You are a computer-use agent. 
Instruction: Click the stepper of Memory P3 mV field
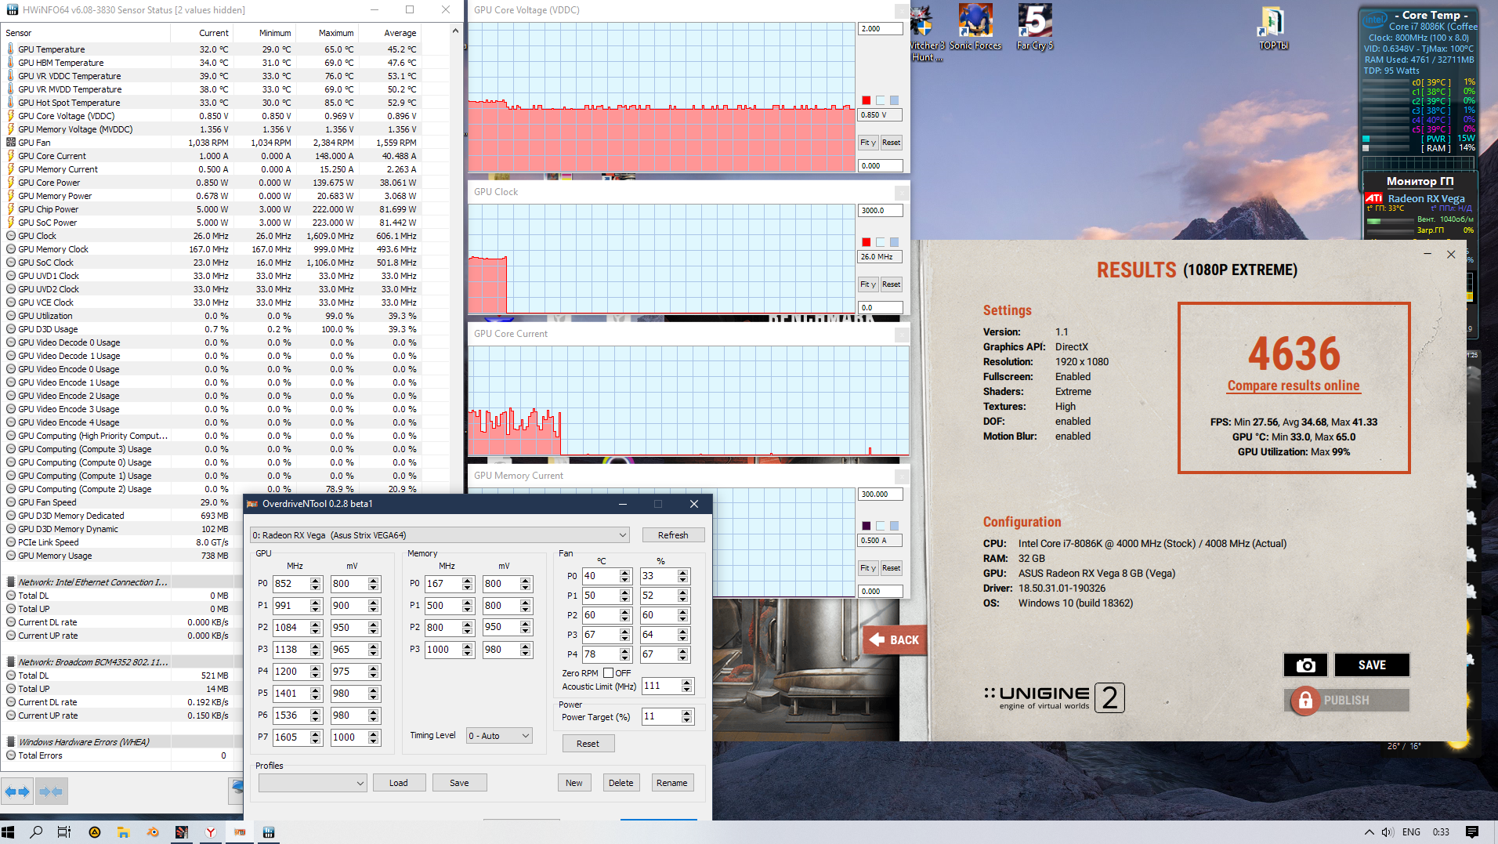click(526, 650)
